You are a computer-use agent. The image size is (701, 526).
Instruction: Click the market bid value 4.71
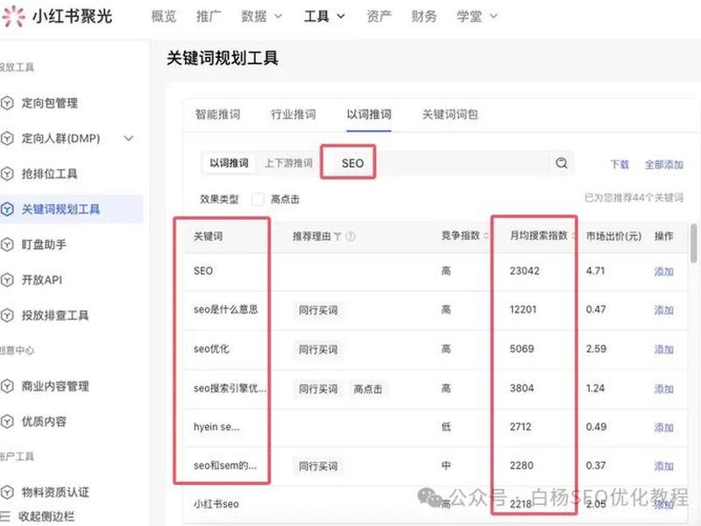(596, 271)
